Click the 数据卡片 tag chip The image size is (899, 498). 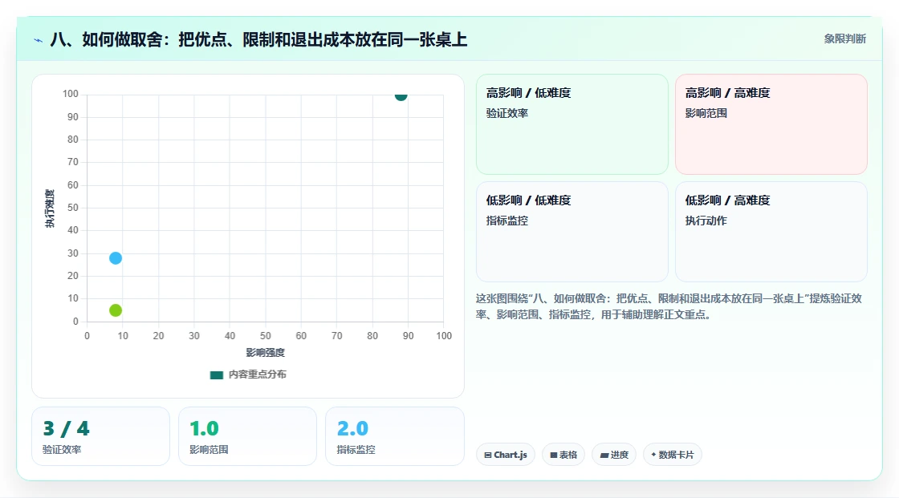point(673,455)
